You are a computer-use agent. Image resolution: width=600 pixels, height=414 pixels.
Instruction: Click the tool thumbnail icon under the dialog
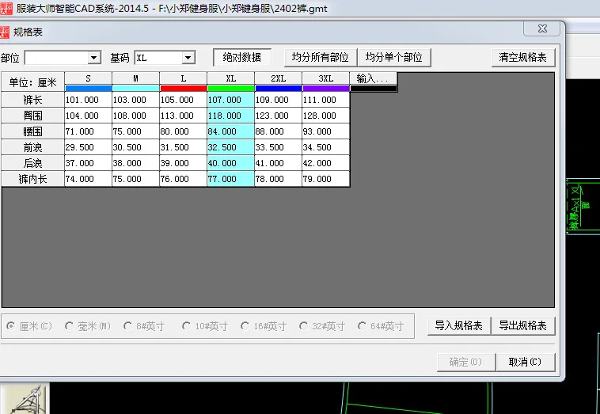coord(25,399)
